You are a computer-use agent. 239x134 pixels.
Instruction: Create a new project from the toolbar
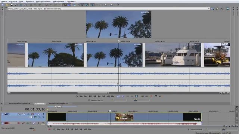coord(3,5)
